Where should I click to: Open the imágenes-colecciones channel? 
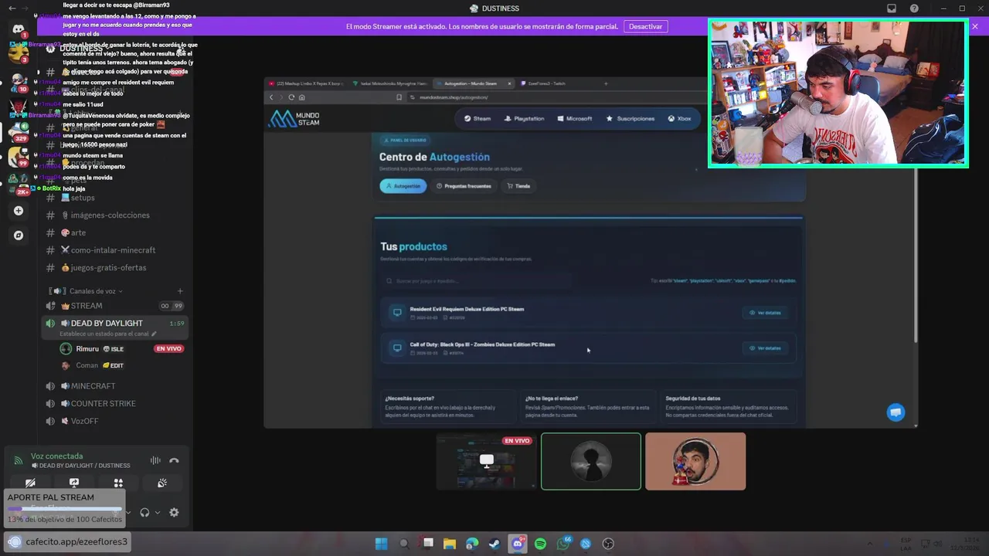pos(115,215)
